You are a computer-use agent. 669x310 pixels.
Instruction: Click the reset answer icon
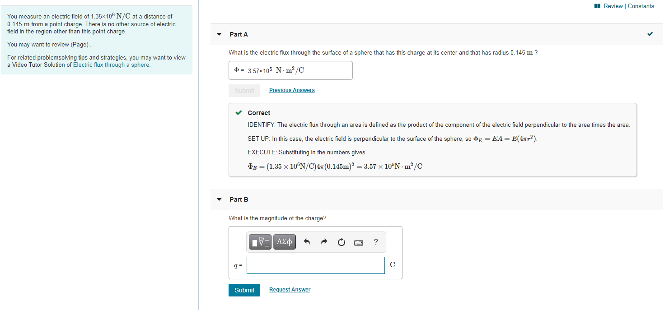point(341,242)
